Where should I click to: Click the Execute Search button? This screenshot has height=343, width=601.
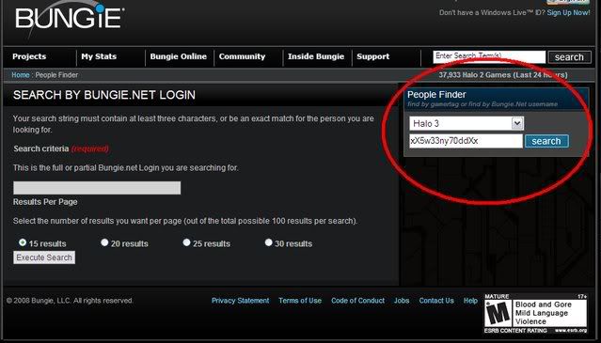(x=44, y=257)
